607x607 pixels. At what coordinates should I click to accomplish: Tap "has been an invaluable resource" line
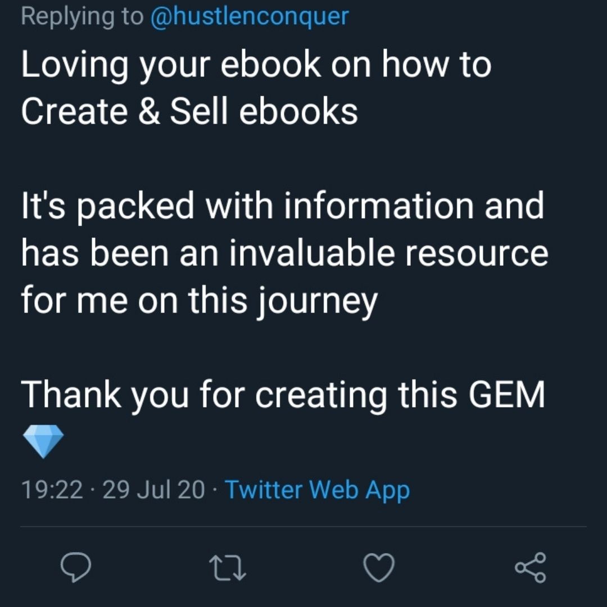click(284, 253)
